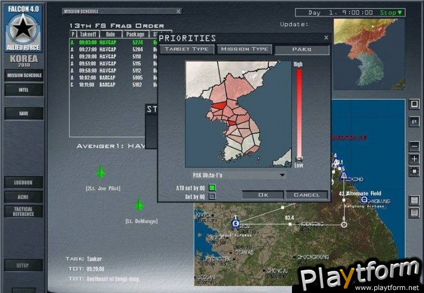Viewport: 424px width, 293px height.
Task: Switch to the Target Type tab
Action: [187, 50]
